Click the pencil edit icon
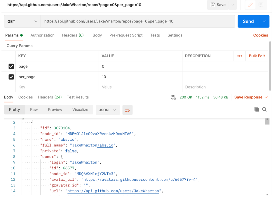 pos(250,5)
